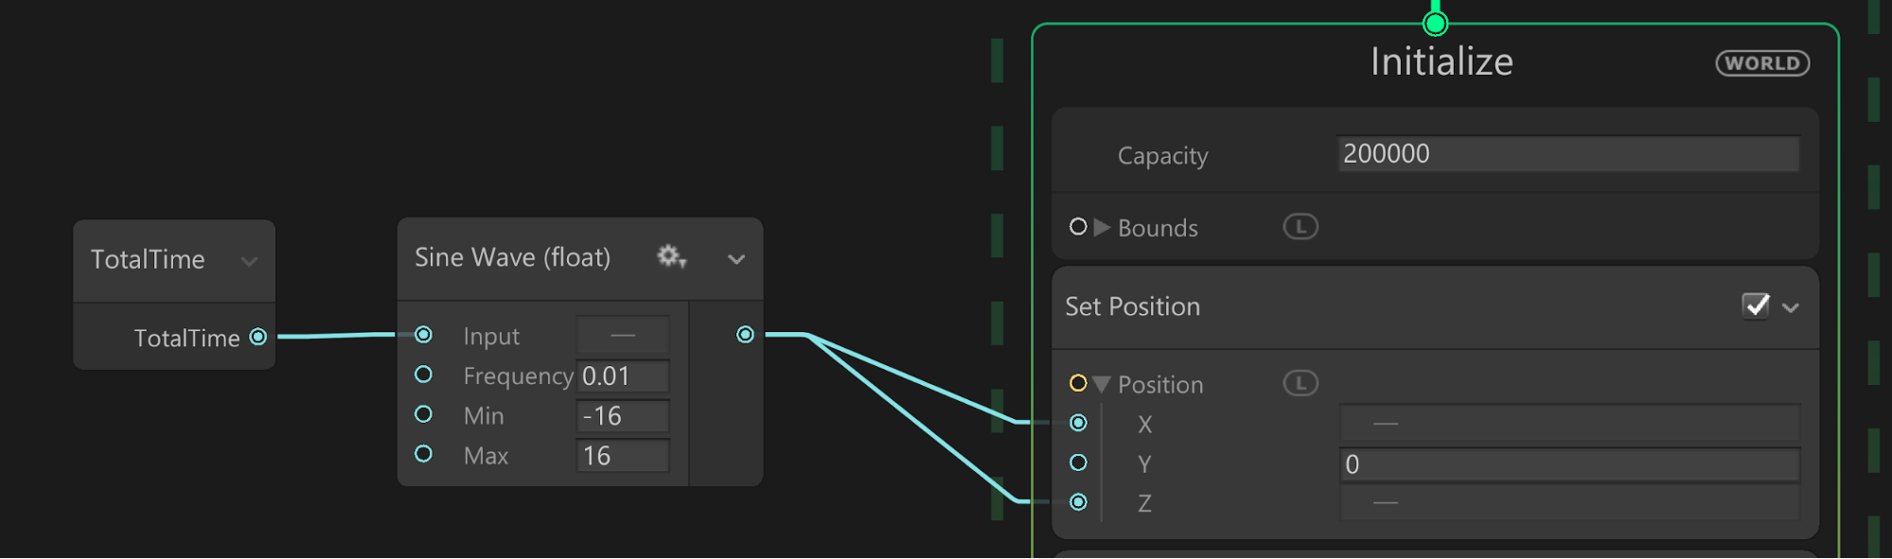This screenshot has height=559, width=1892.
Task: Click the Position Y input port
Action: point(1078,463)
